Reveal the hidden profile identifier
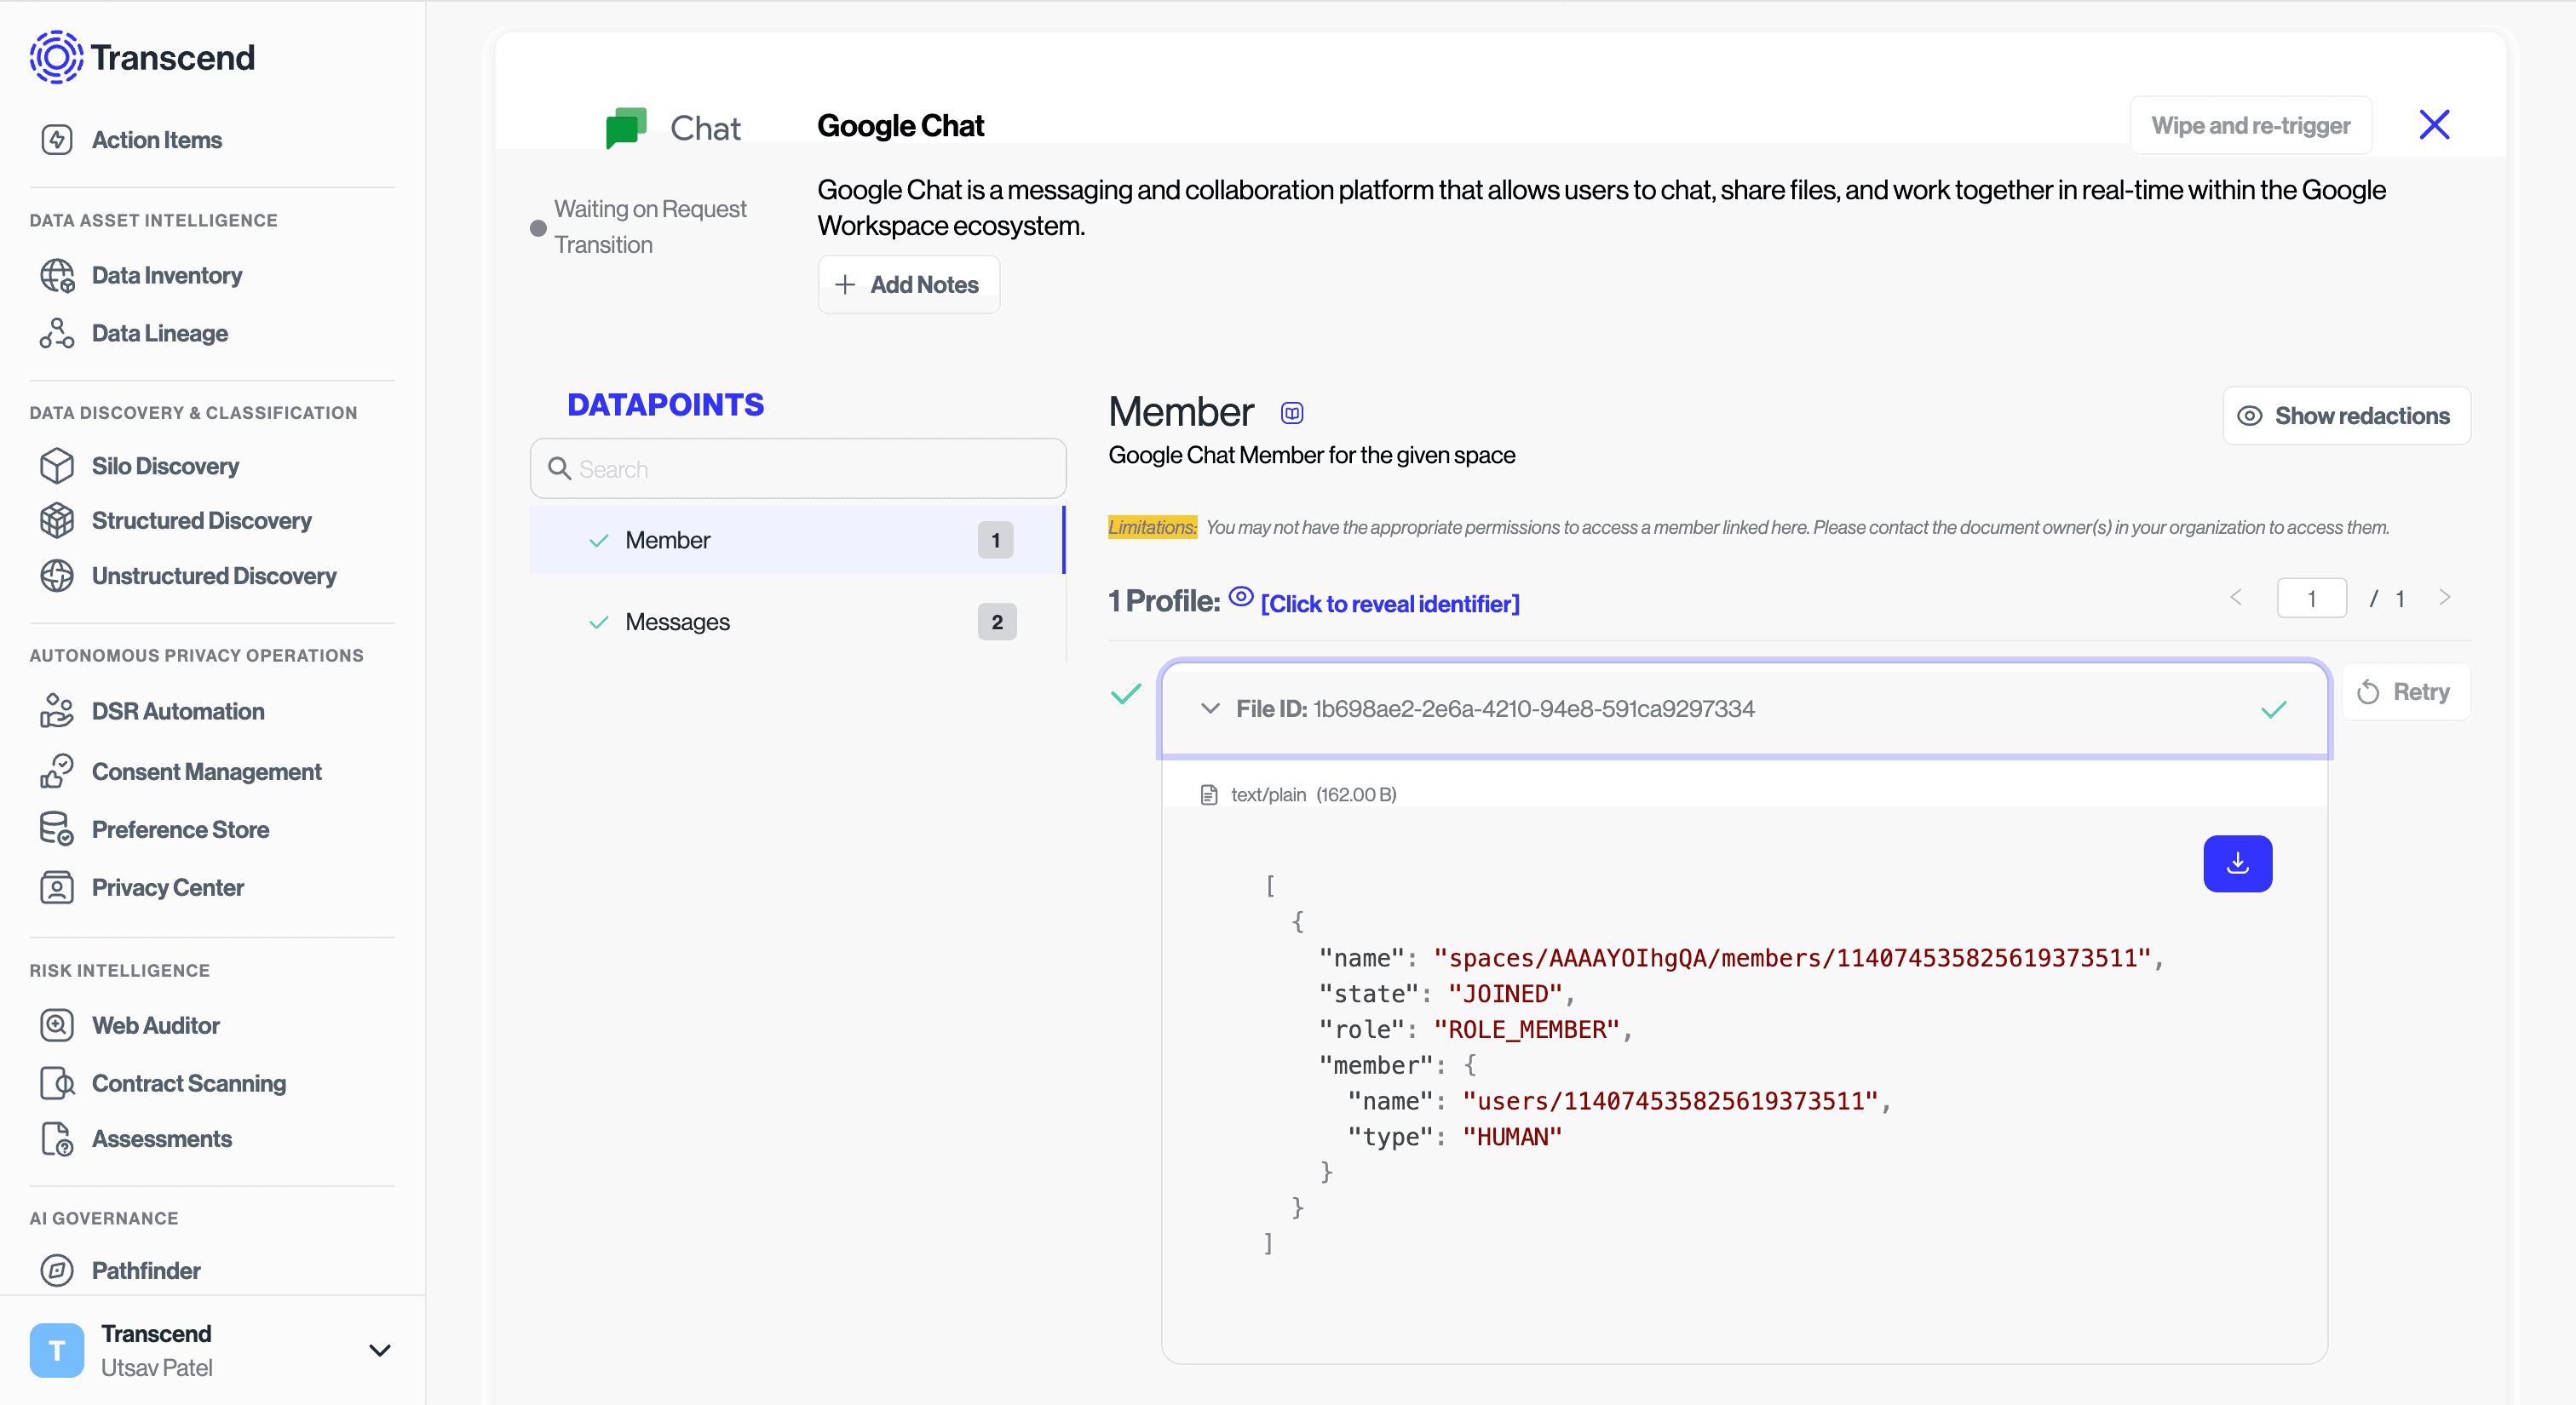 point(1389,604)
